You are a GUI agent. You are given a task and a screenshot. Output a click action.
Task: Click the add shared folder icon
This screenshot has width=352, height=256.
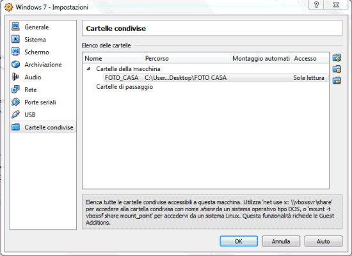pos(337,58)
